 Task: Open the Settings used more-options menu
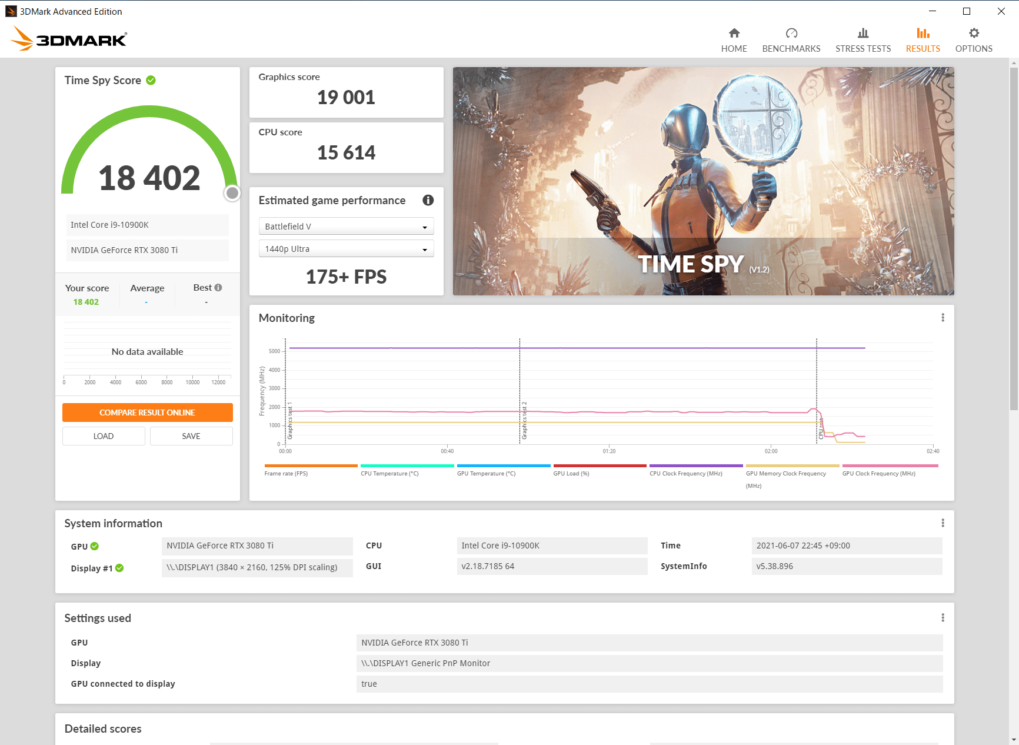943,618
